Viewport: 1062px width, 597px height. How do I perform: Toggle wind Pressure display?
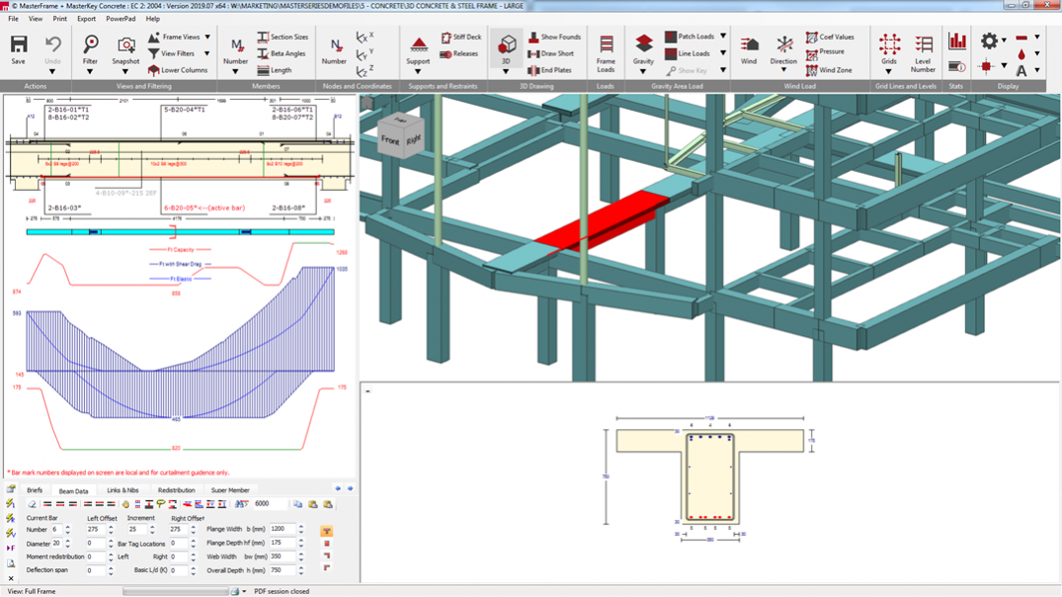pos(826,52)
